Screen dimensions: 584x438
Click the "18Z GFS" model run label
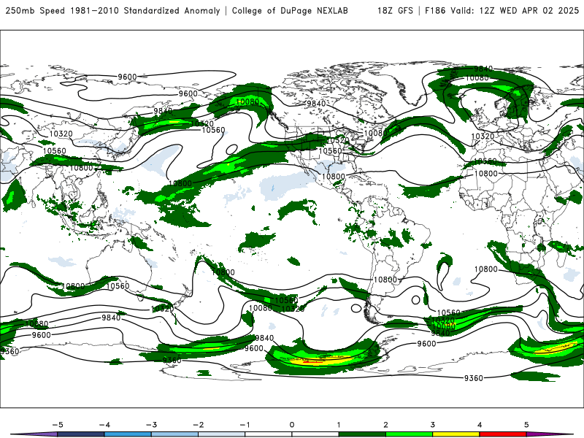click(x=395, y=10)
